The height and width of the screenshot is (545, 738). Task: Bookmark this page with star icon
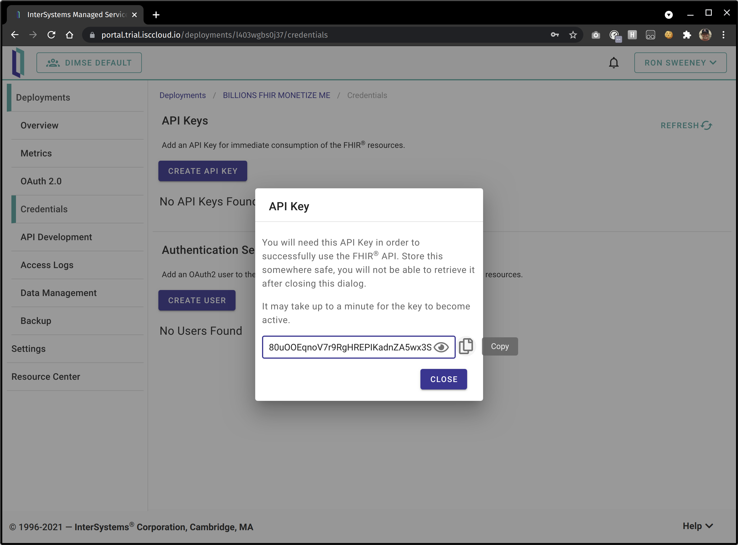[x=573, y=35]
